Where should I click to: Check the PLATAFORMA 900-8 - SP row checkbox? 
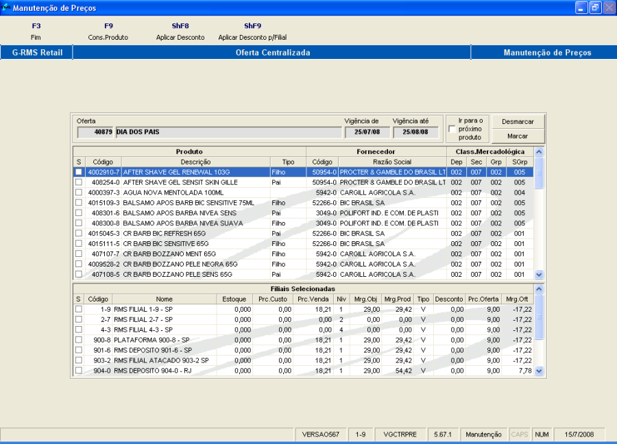point(78,340)
